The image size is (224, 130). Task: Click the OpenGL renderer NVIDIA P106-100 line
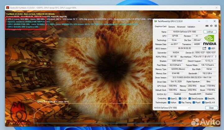tap(28, 22)
